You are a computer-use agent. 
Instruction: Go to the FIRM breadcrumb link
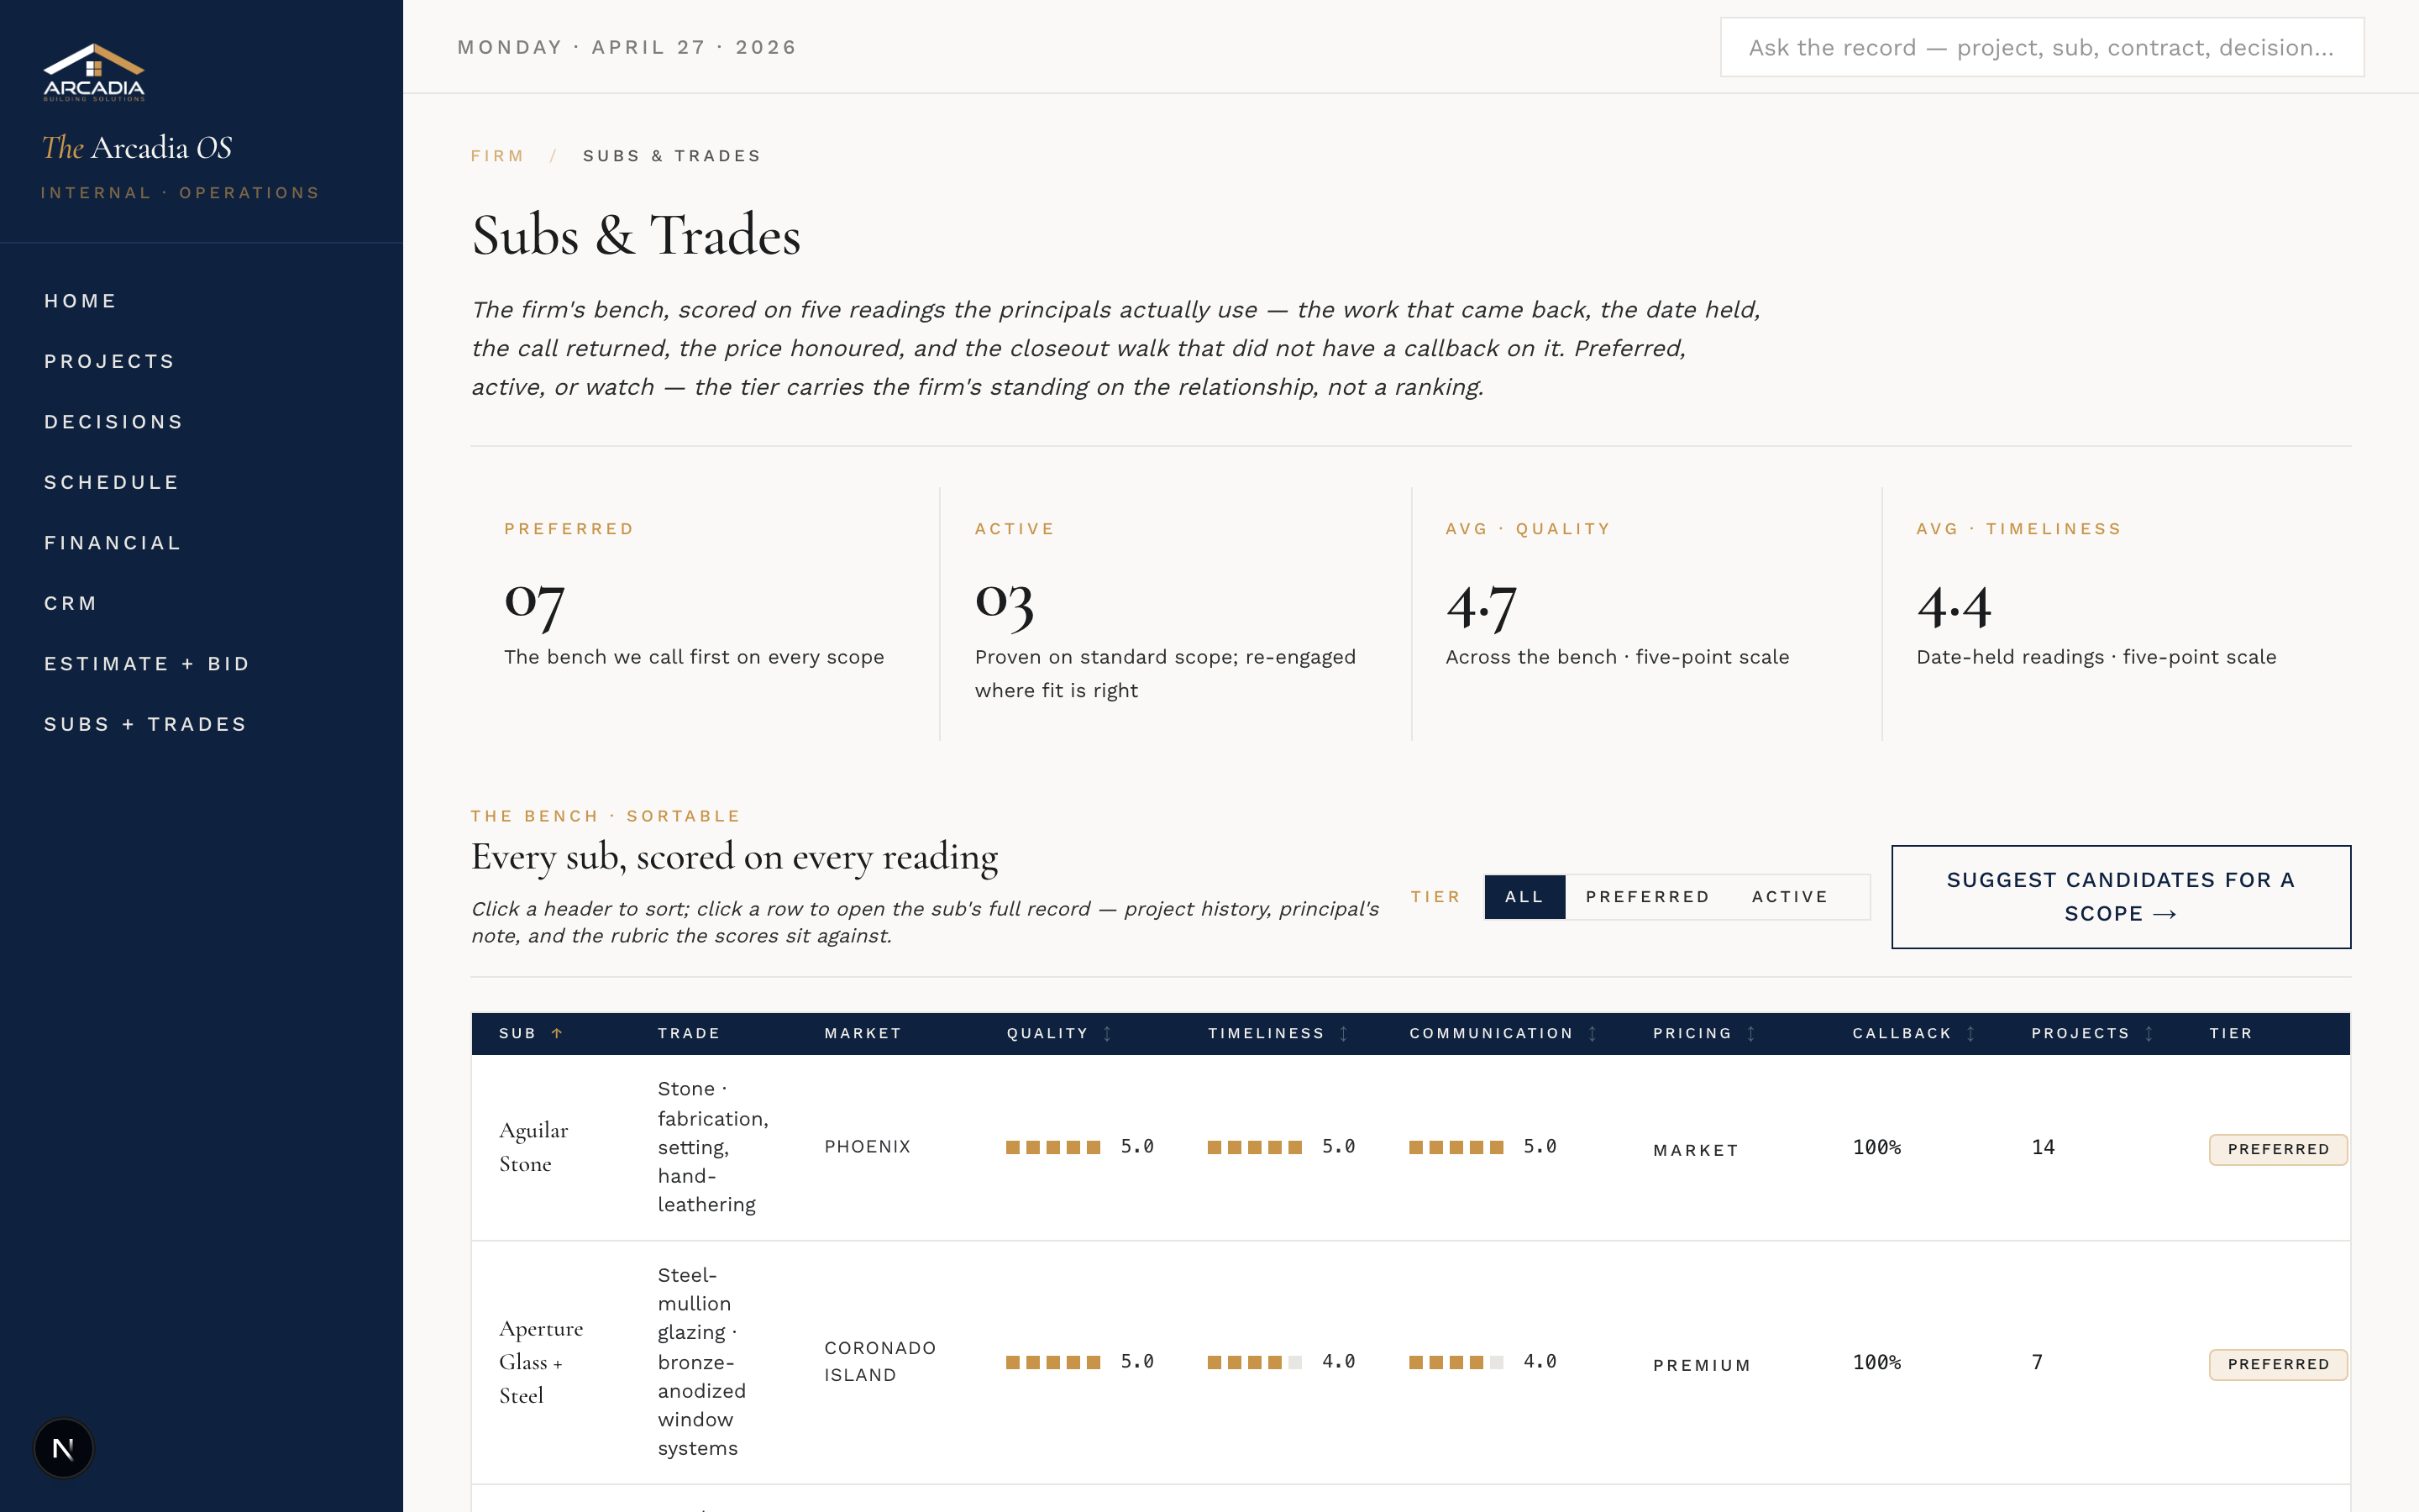[x=498, y=156]
